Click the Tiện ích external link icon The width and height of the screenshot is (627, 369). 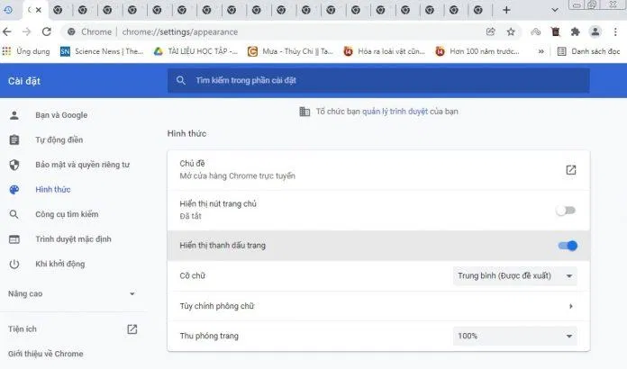[132, 329]
